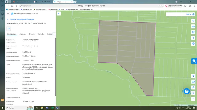Open the taskbar notification center icon

point(194,108)
